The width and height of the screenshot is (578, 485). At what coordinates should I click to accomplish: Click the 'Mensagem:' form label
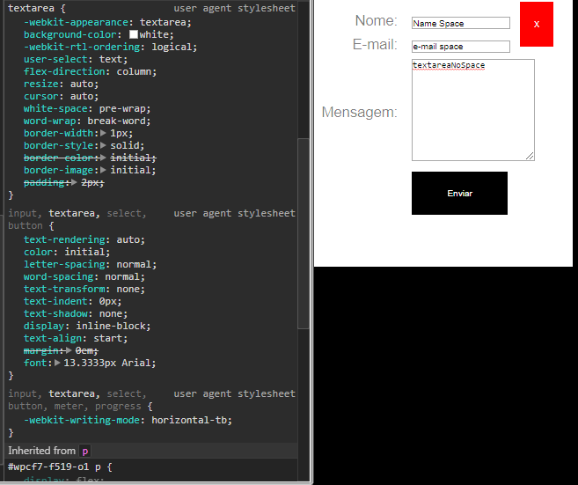click(360, 112)
